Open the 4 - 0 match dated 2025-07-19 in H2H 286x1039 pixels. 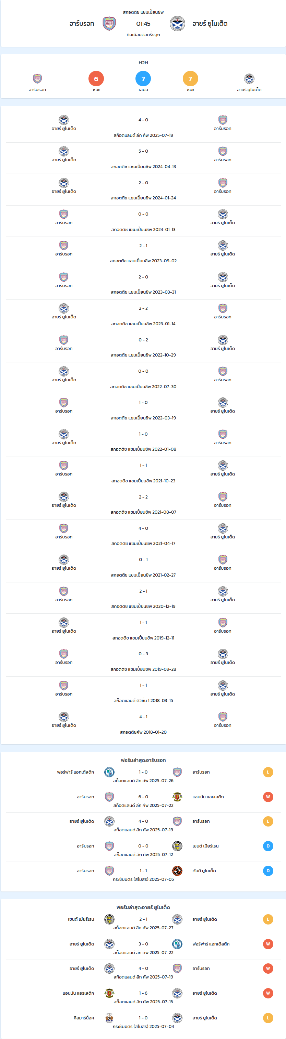pyautogui.click(x=143, y=127)
